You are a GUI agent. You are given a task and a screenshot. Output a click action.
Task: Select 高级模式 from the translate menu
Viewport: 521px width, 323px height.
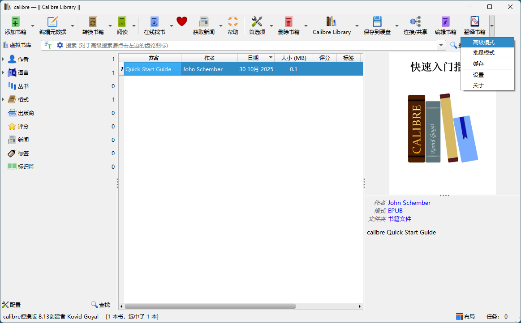pos(484,42)
